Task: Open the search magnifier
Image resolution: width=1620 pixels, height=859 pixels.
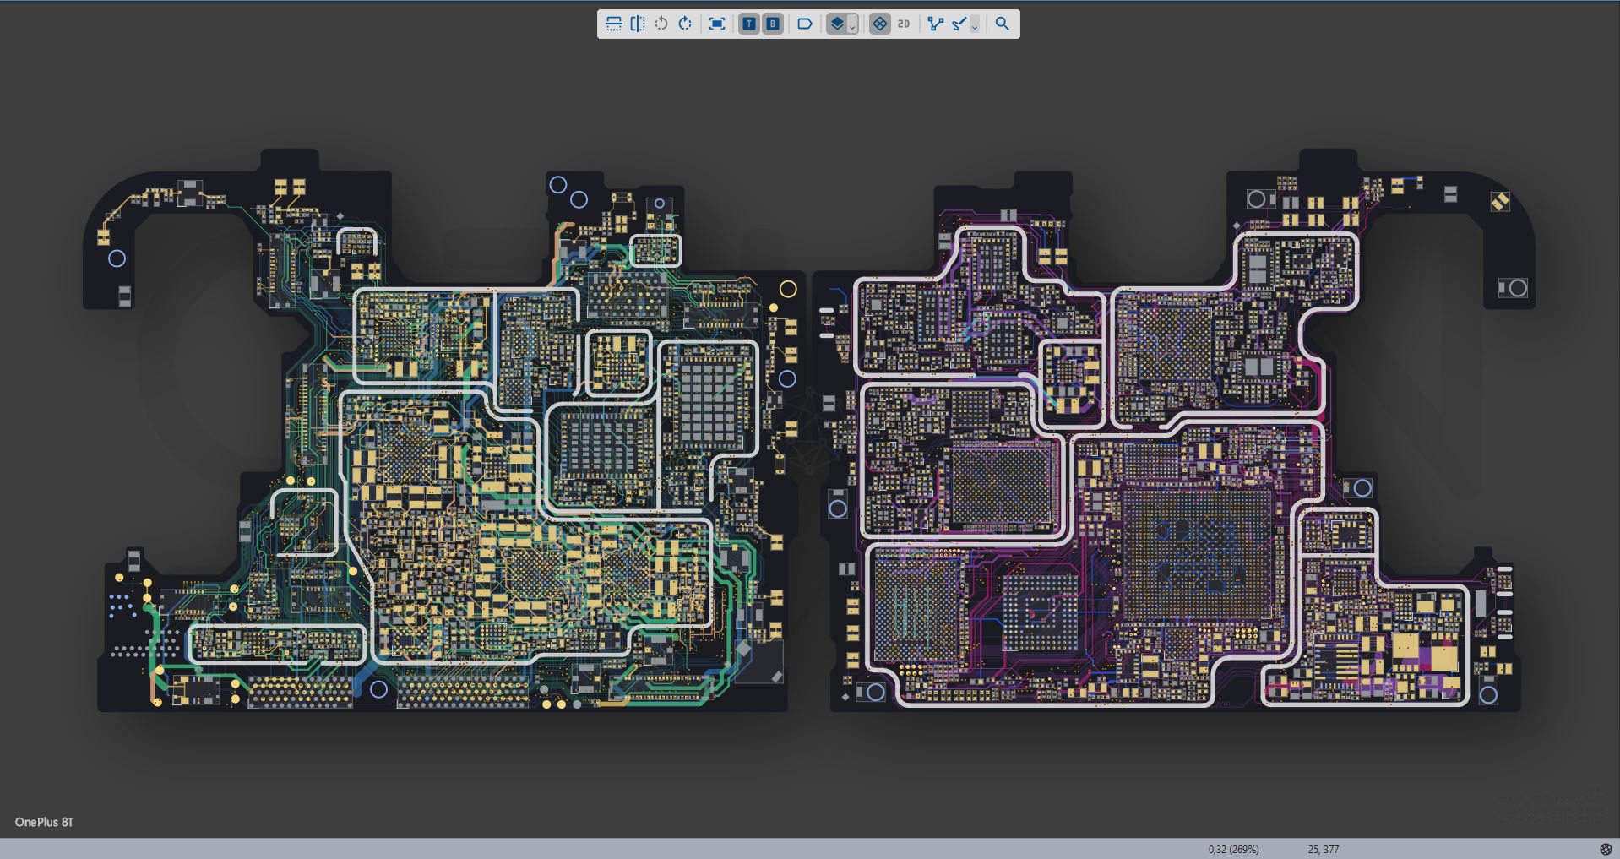Action: click(1002, 24)
